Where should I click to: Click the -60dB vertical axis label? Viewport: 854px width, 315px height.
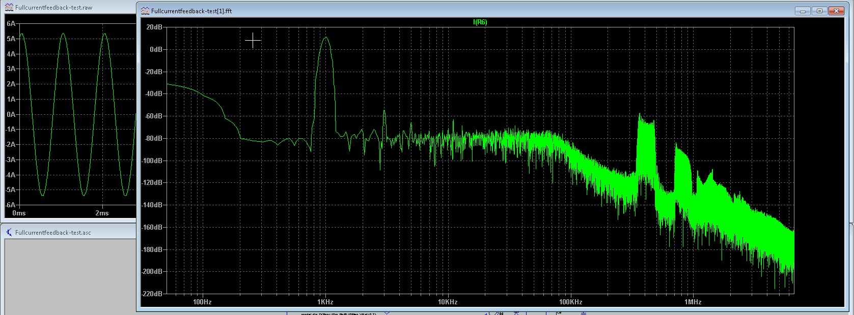[153, 116]
